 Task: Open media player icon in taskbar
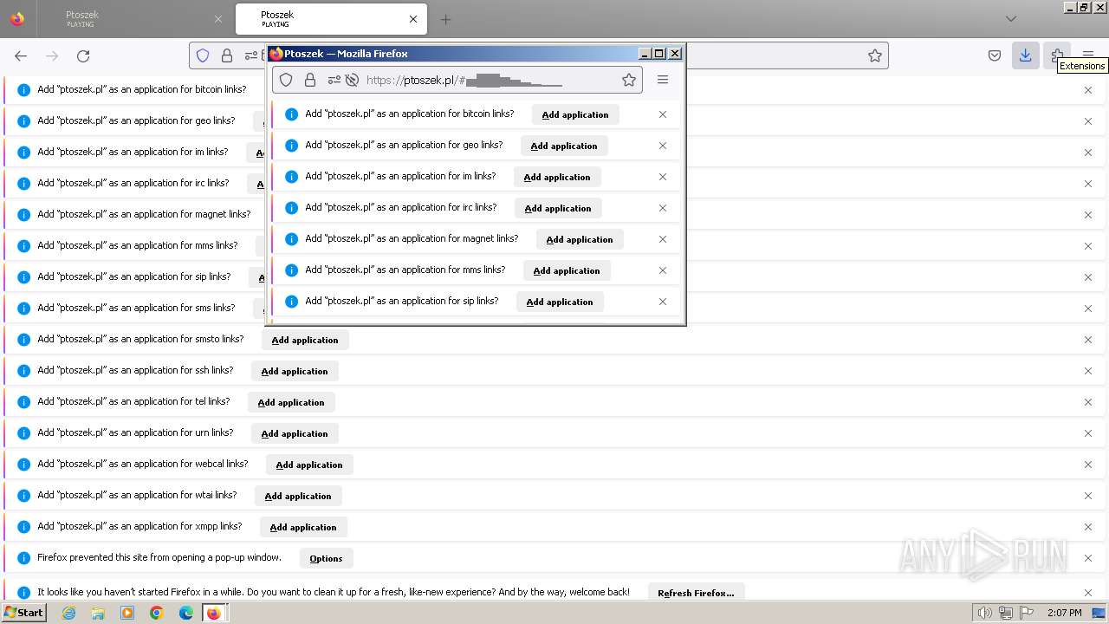click(x=127, y=613)
